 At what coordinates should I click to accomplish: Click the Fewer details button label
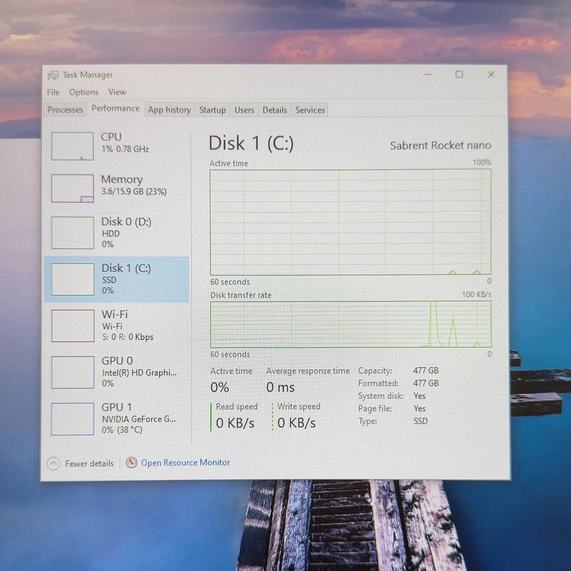point(89,463)
